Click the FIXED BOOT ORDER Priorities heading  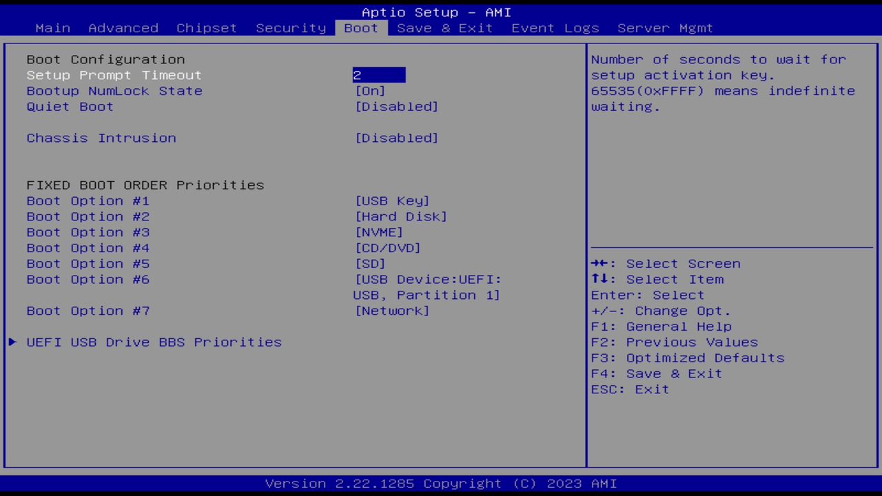tap(145, 185)
